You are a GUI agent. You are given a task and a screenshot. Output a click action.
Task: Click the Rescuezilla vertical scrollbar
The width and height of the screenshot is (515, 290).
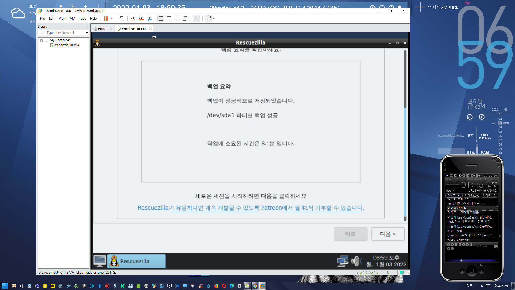point(405,136)
